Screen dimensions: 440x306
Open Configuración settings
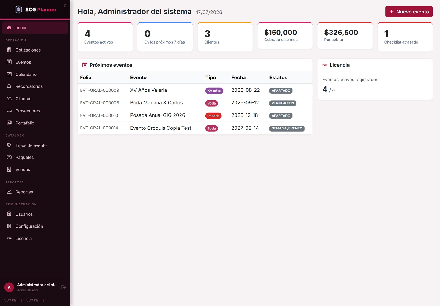[x=35, y=226]
